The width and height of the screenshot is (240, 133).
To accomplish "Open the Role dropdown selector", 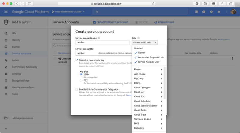I will point(145,43).
